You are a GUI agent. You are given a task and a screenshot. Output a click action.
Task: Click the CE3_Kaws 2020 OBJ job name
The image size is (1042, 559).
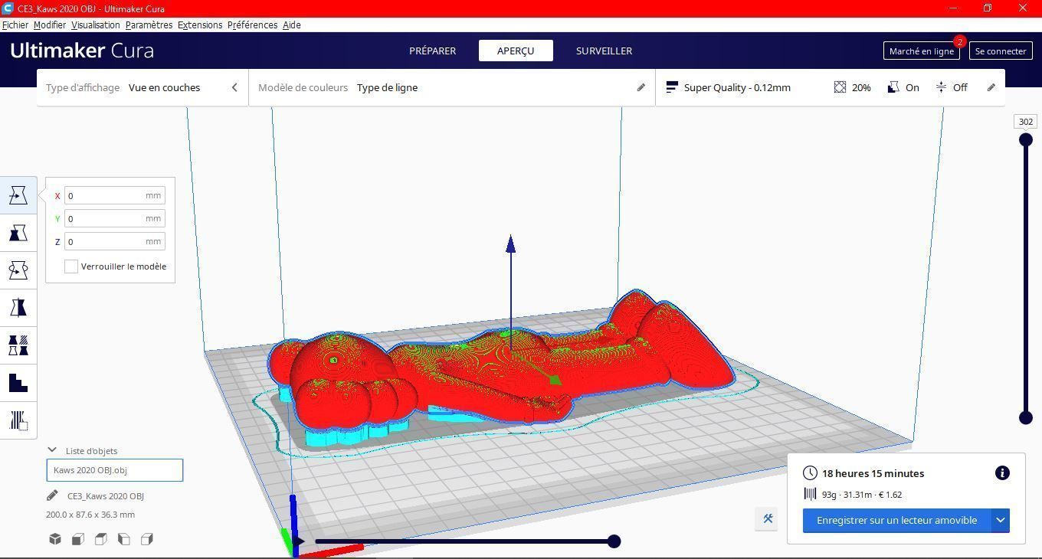(106, 496)
